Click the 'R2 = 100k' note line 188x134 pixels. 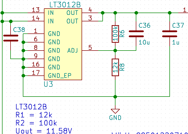(36, 123)
